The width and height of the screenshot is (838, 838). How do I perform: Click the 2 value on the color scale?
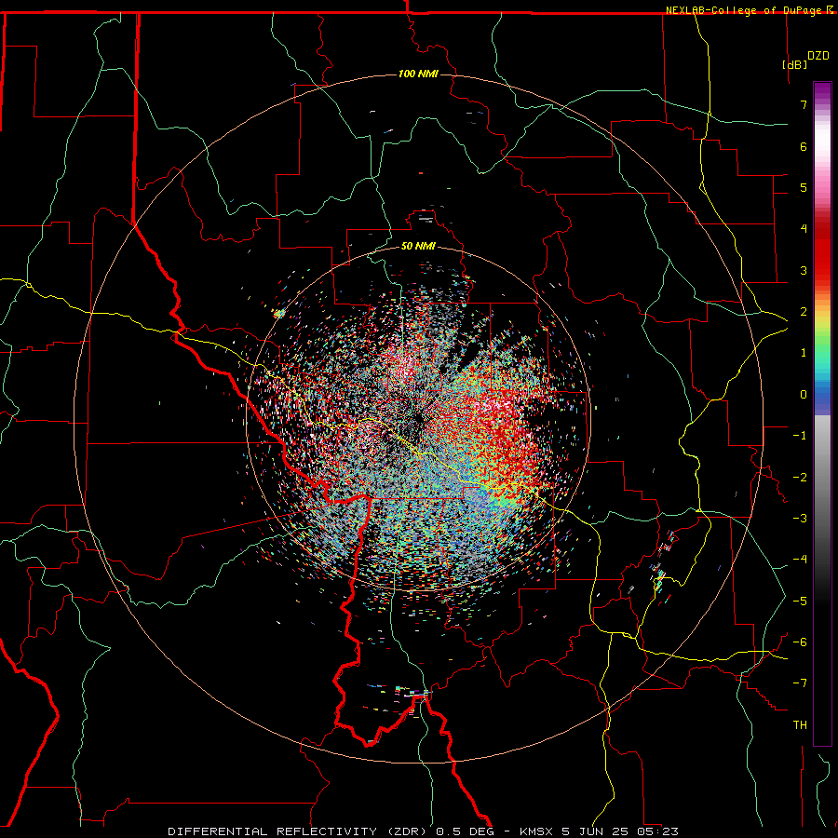click(804, 312)
